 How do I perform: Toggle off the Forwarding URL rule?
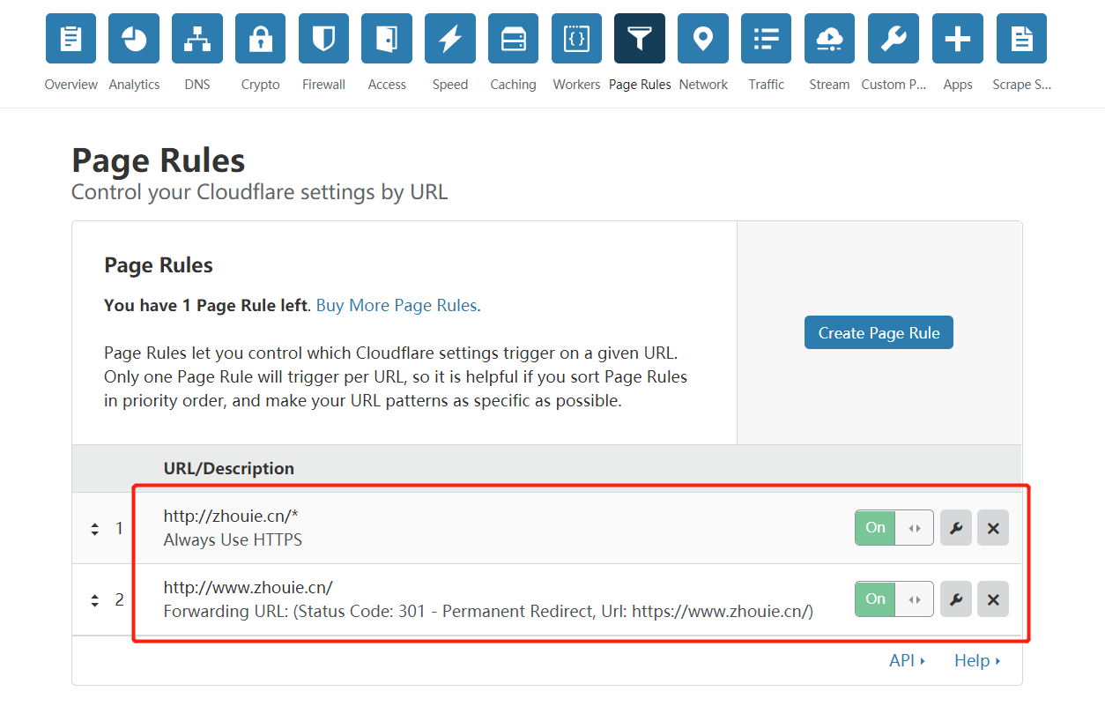point(894,599)
